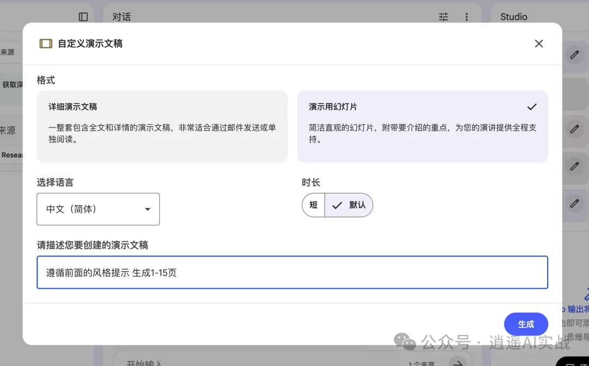Collapse the left panel using the sidebar icon
Screen dimensions: 589x366
pos(83,17)
